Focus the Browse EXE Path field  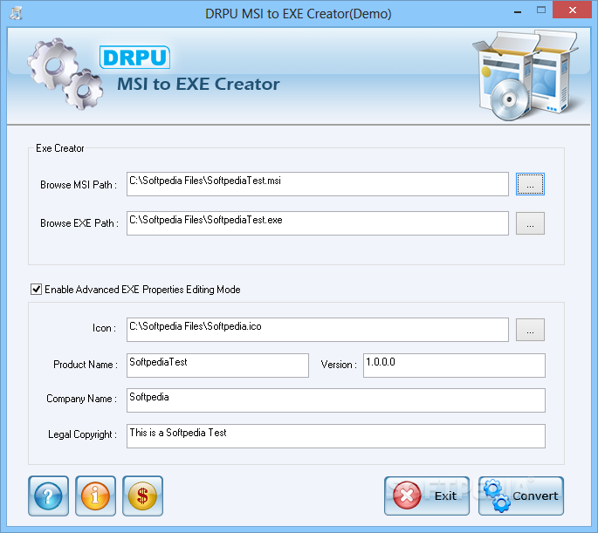point(317,223)
